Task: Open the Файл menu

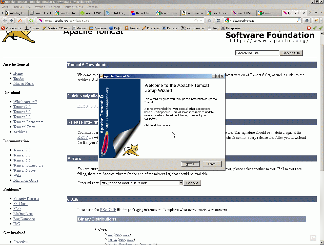Action: coord(5,7)
